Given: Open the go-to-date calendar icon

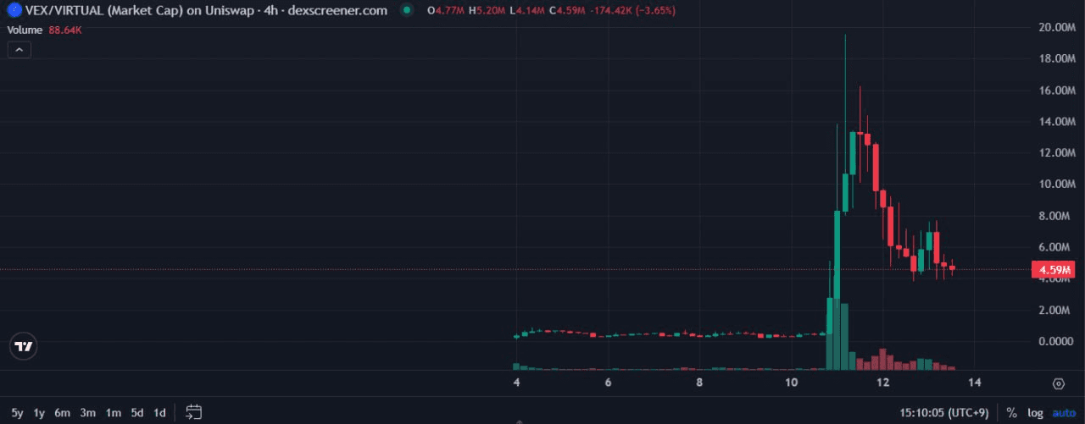Looking at the screenshot, I should (x=193, y=413).
